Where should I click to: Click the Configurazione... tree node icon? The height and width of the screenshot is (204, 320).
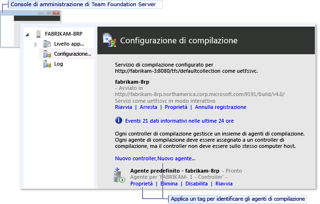47,54
